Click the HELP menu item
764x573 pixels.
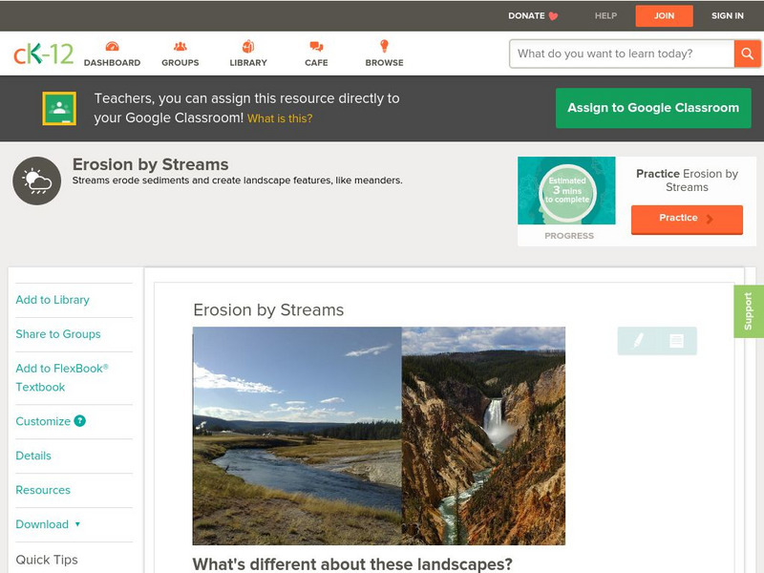(605, 15)
